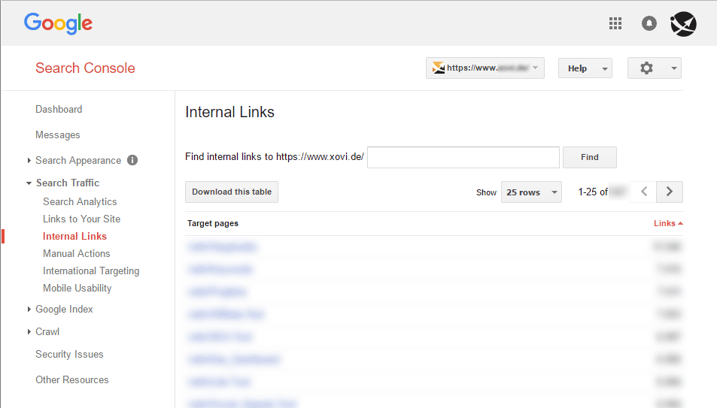Open Manual Actions

[x=76, y=253]
